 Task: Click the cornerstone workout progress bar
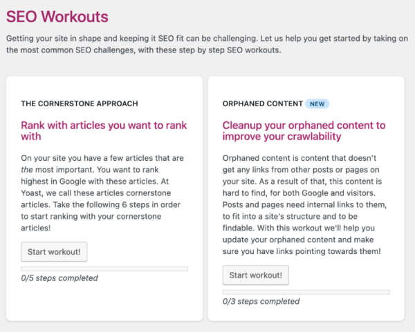point(104,268)
